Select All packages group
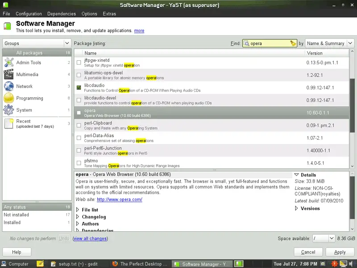Image resolution: width=357 pixels, height=268 pixels. click(37, 53)
